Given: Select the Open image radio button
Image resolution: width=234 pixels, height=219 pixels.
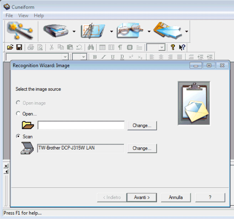Looking at the screenshot, I should tap(18, 103).
